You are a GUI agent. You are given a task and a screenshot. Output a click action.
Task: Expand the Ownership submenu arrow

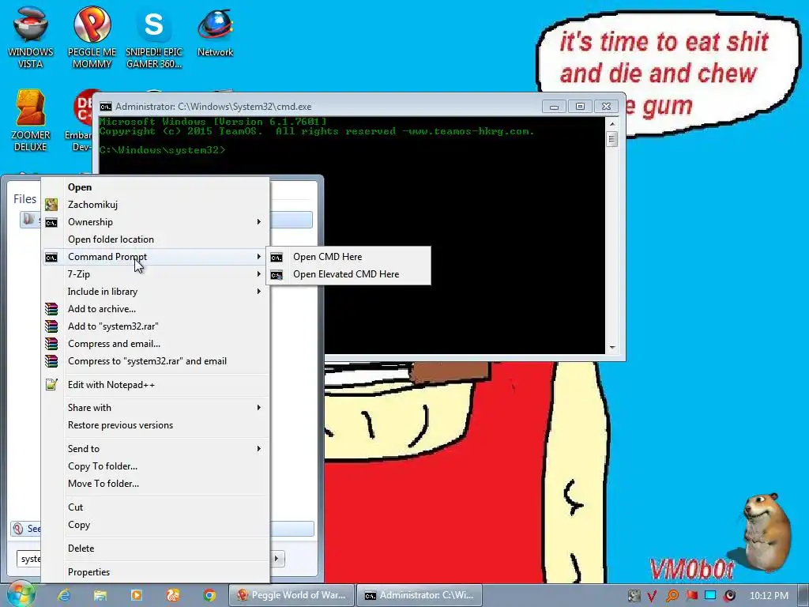pyautogui.click(x=259, y=222)
